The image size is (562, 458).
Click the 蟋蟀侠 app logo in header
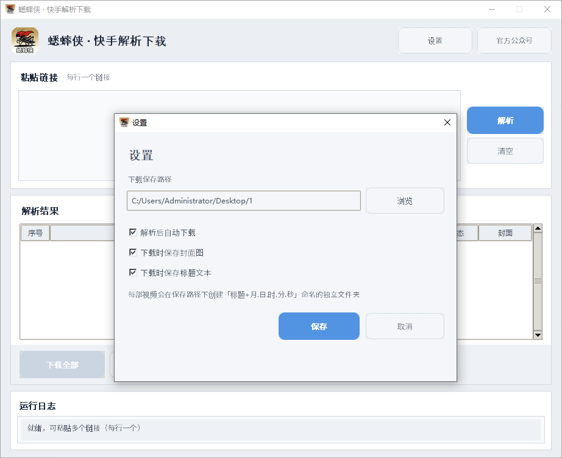click(25, 41)
